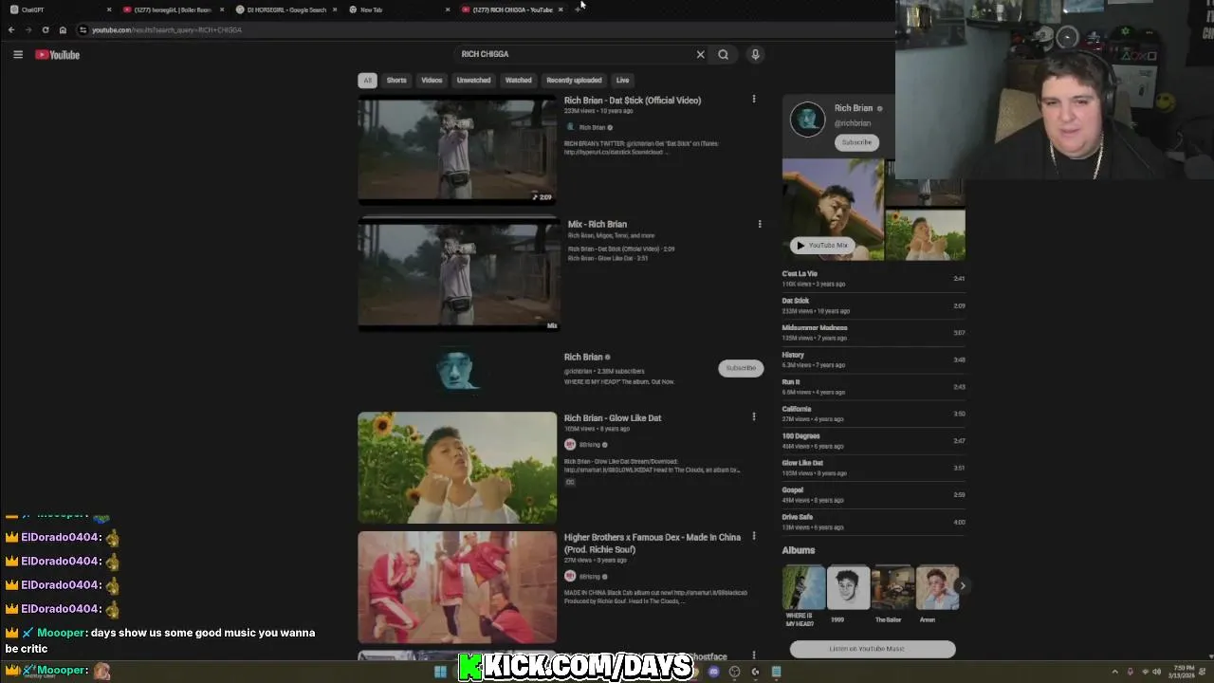Open a new browser tab with plus

pos(578,9)
